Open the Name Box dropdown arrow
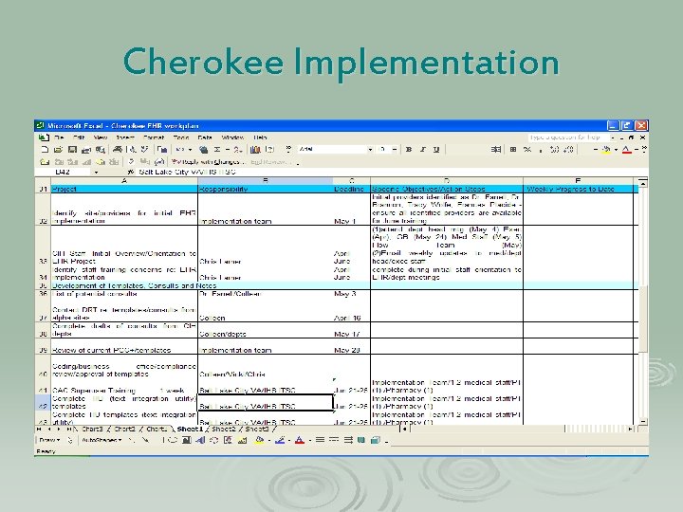This screenshot has width=683, height=512. (96, 172)
